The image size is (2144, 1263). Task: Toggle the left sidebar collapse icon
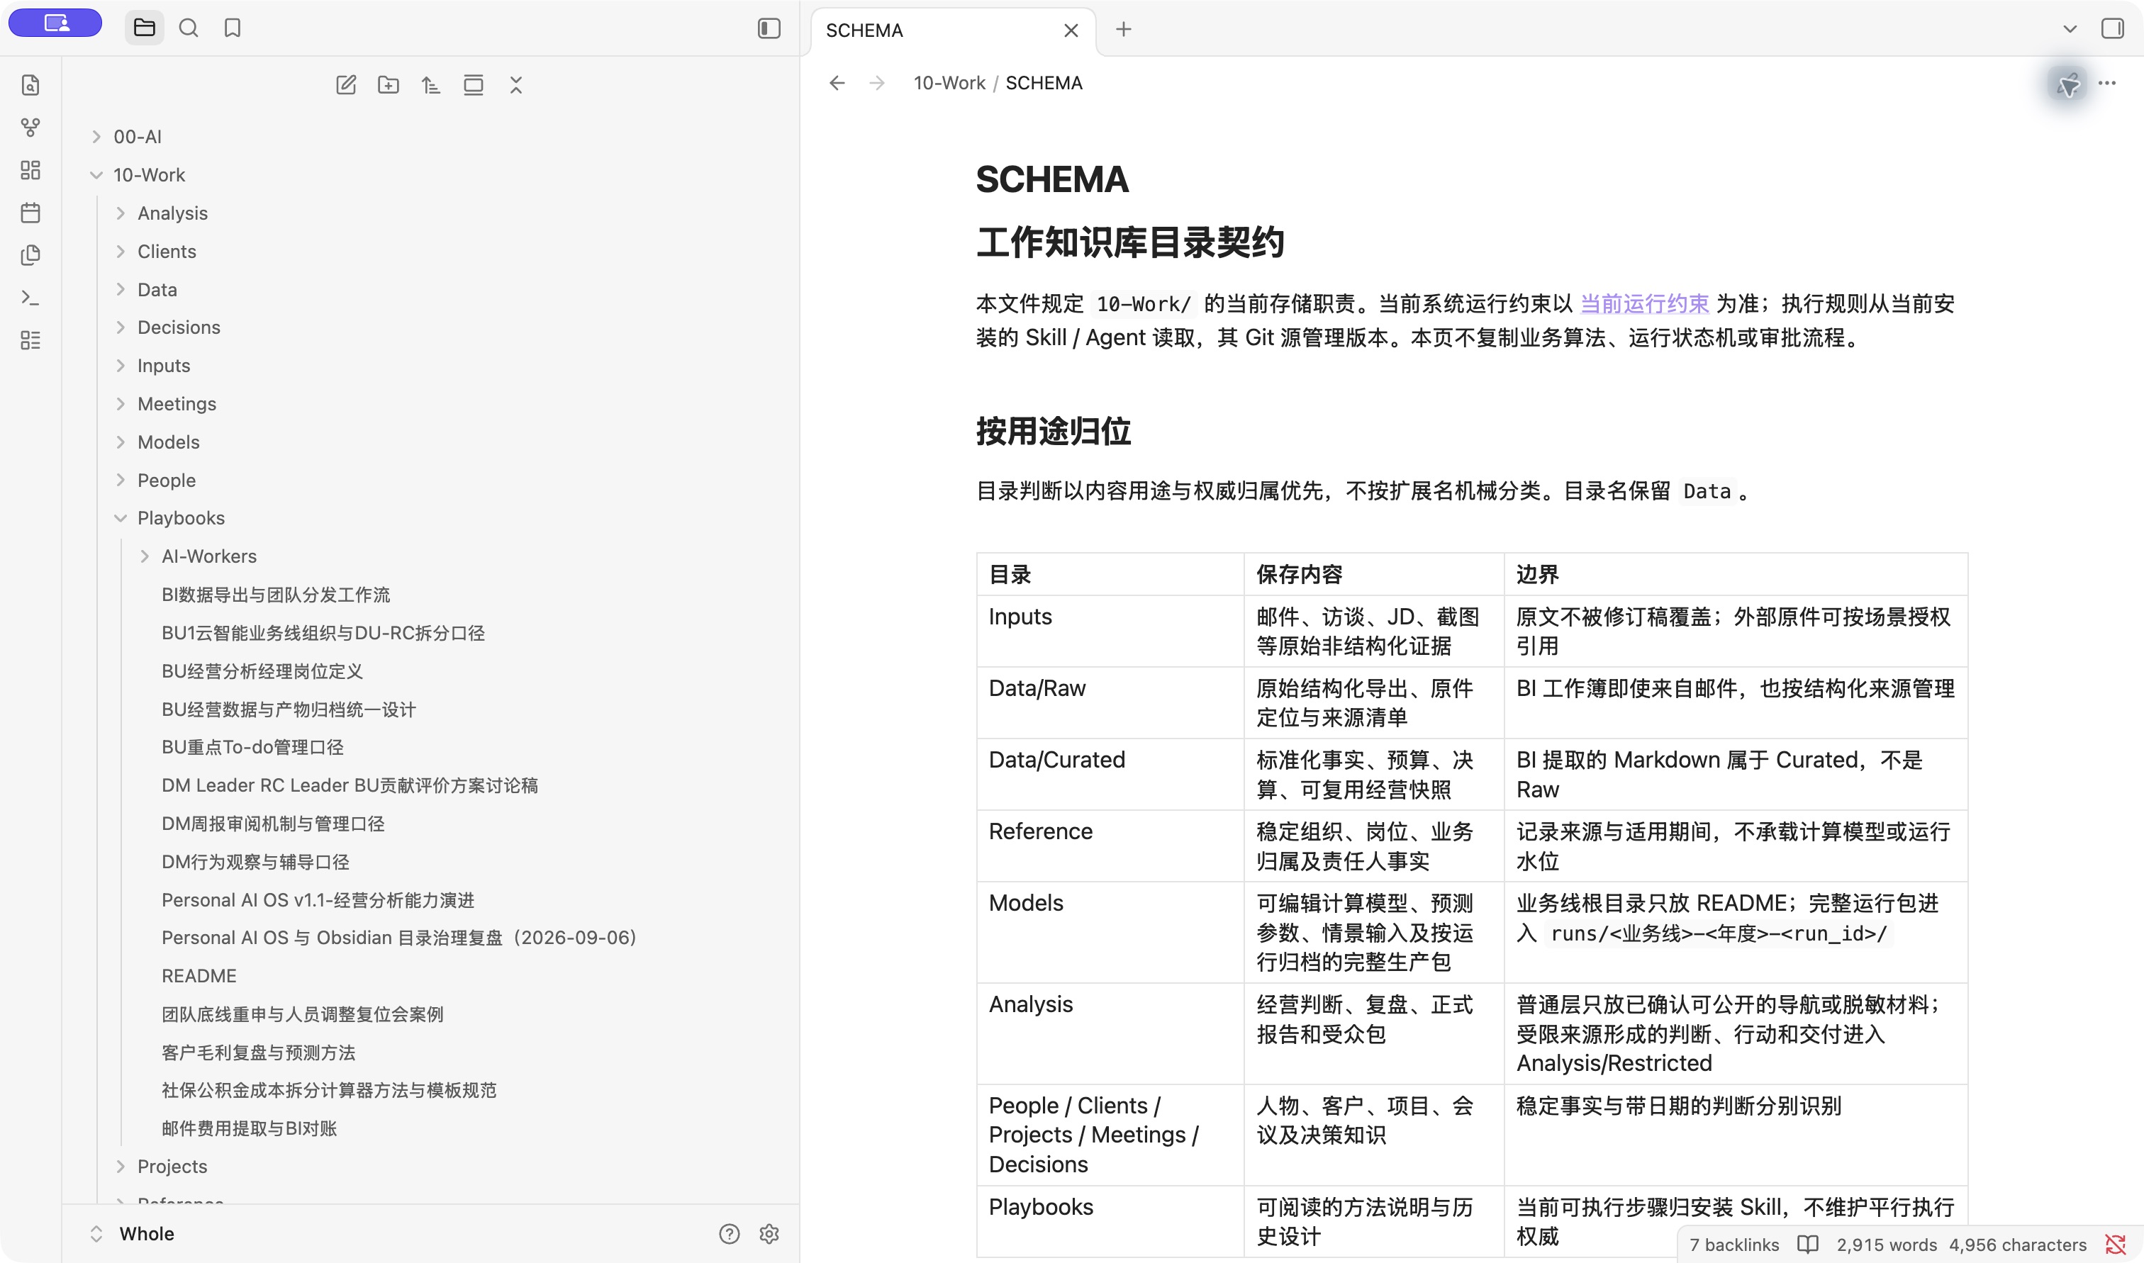[769, 28]
